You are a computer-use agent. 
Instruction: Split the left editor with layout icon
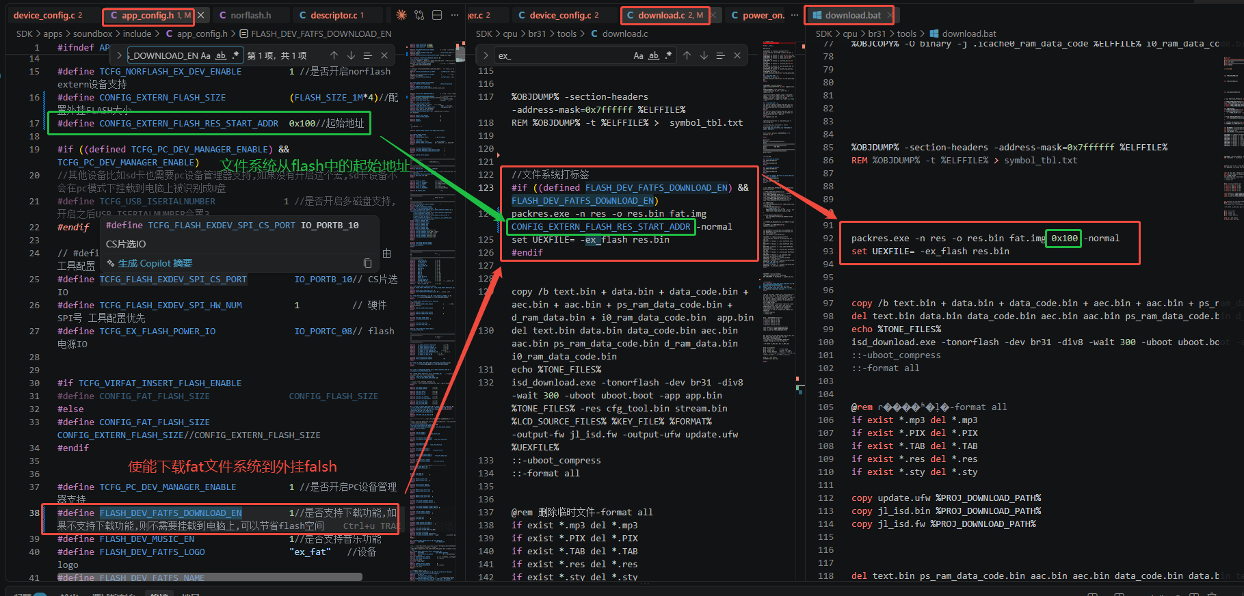(x=437, y=15)
